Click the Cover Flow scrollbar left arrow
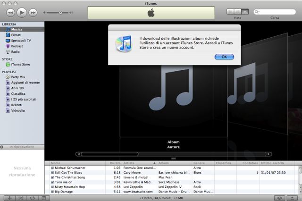The width and height of the screenshot is (302, 201). [x=78, y=154]
